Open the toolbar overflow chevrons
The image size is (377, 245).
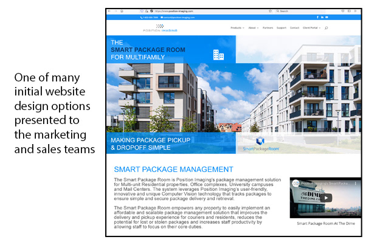[x=355, y=11]
